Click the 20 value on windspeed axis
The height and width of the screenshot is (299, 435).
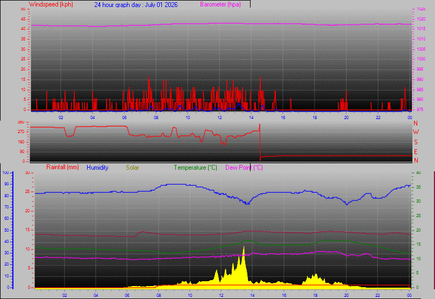[23, 69]
